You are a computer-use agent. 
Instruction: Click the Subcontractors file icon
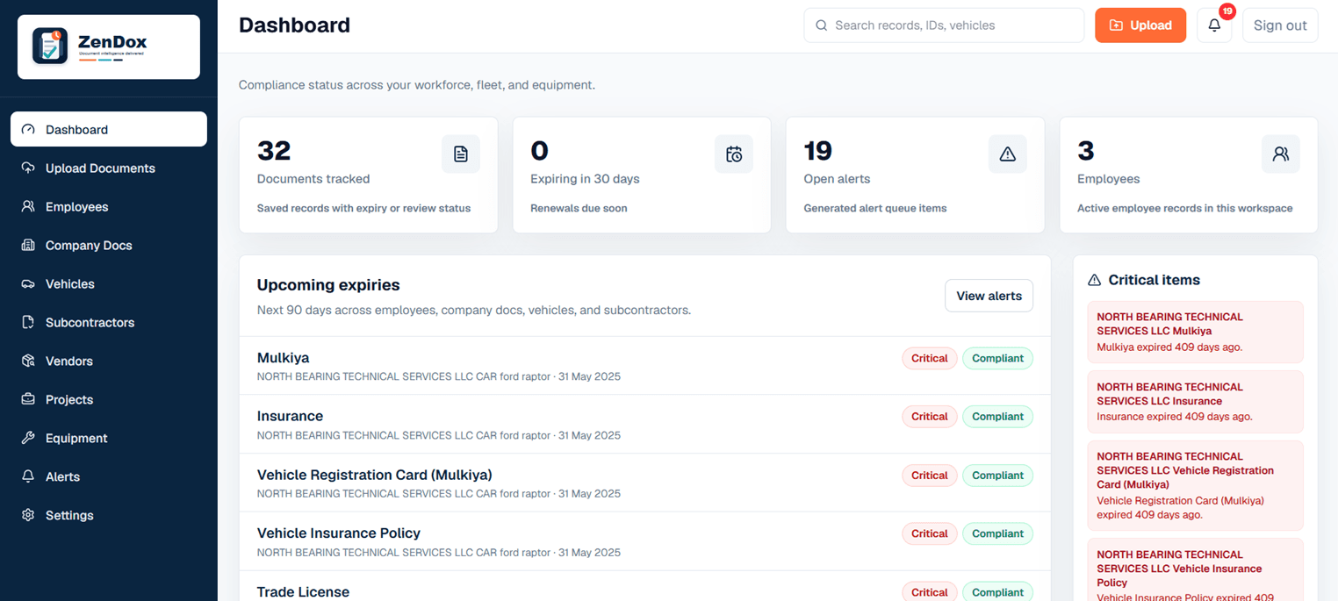coord(28,322)
